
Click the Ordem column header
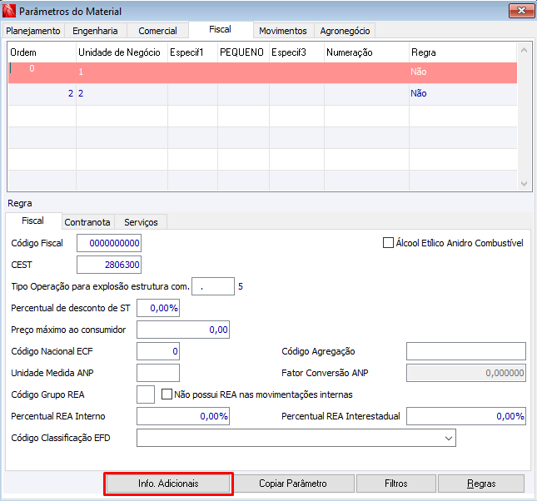pyautogui.click(x=42, y=52)
